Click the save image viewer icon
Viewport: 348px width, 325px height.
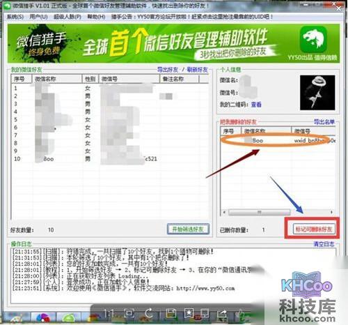click(171, 314)
